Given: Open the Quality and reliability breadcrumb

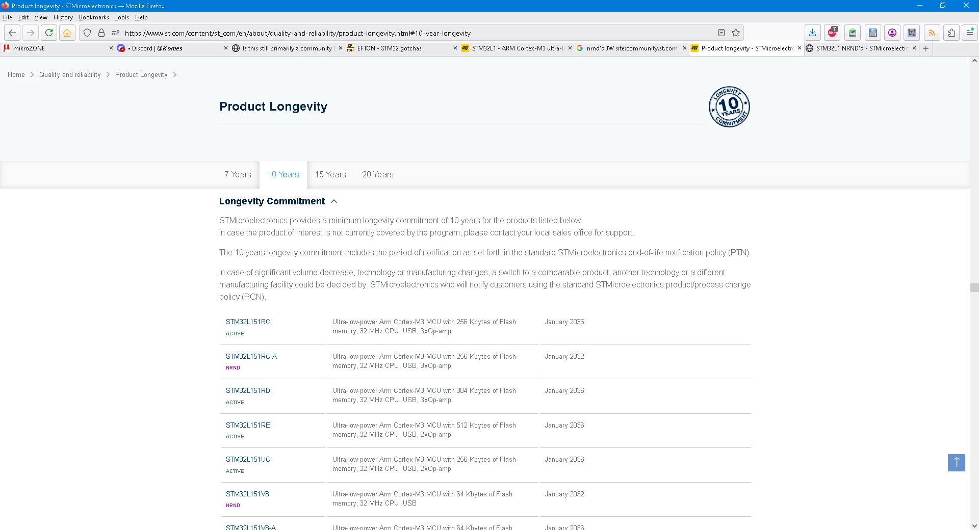Looking at the screenshot, I should (x=70, y=74).
